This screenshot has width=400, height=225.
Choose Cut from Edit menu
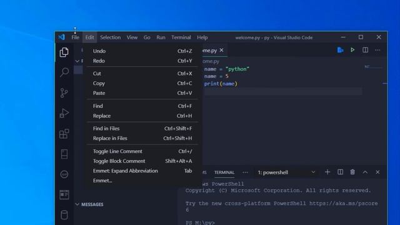[142, 74]
